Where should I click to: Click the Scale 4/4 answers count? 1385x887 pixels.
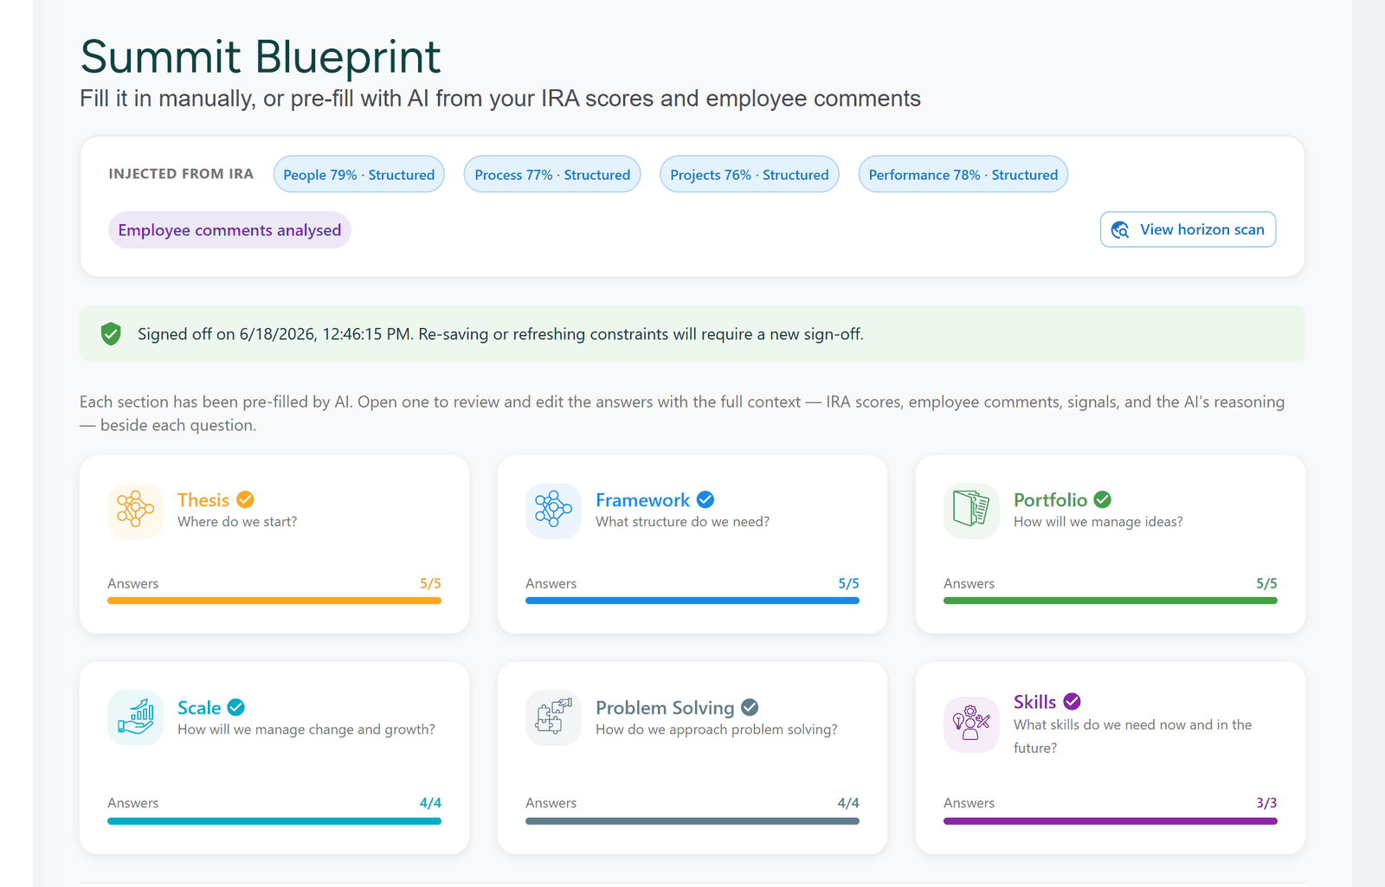pos(430,803)
